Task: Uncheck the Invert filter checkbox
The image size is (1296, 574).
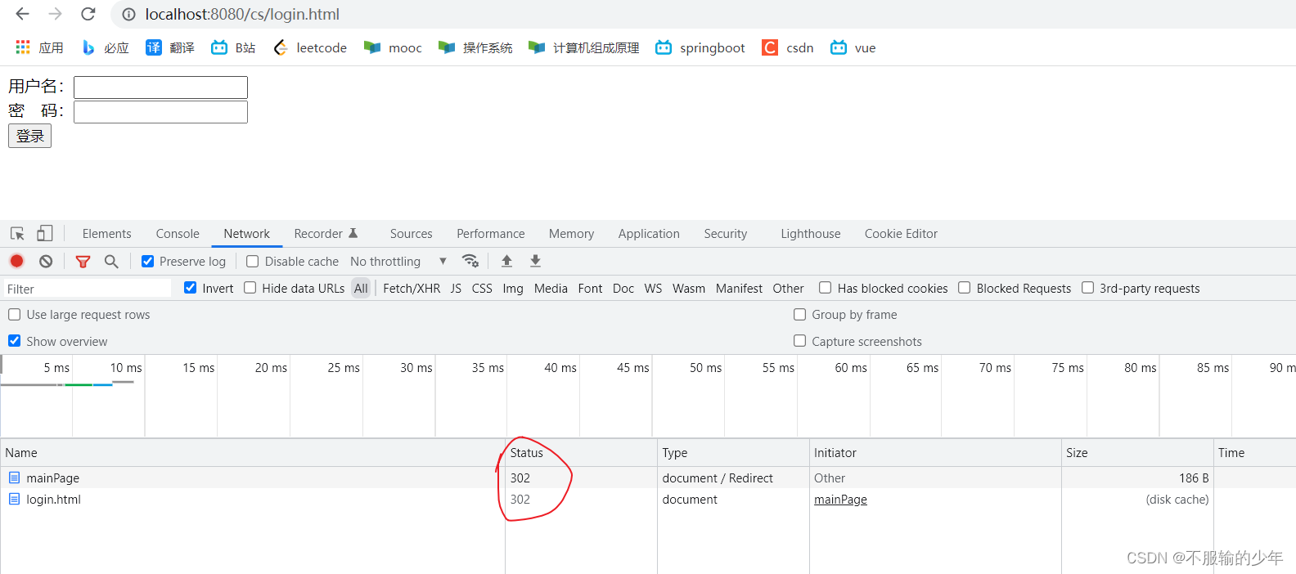Action: [x=191, y=288]
